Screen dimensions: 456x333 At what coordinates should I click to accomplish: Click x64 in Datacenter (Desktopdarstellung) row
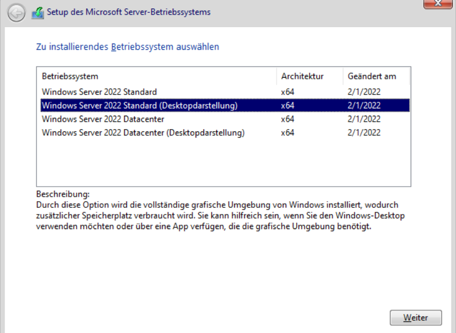coord(287,132)
